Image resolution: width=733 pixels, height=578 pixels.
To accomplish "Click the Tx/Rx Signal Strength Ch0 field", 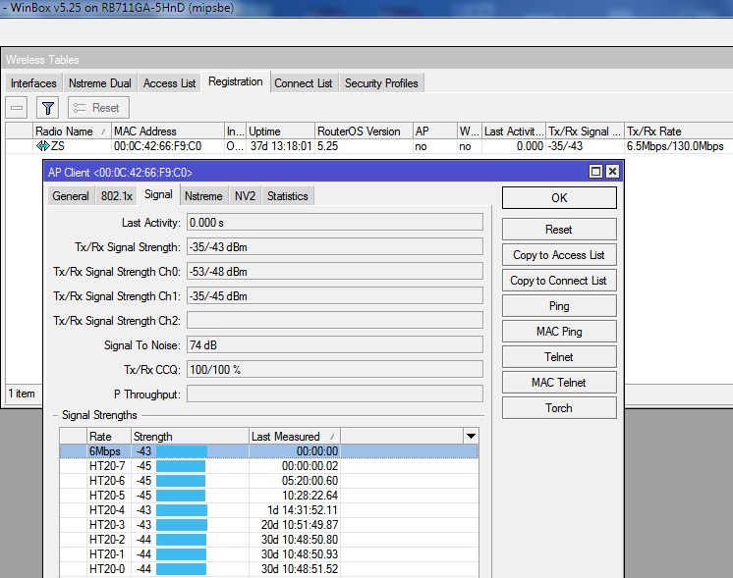I will click(335, 271).
